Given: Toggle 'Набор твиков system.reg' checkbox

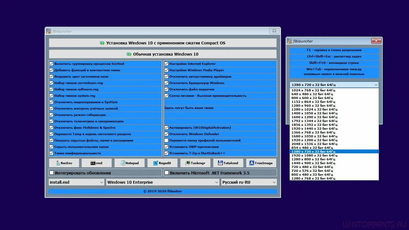Looking at the screenshot, I should [x=51, y=96].
